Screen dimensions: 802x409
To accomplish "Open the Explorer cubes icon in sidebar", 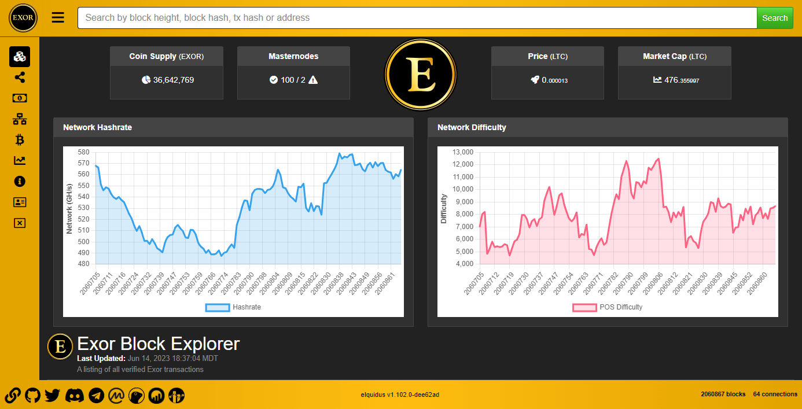I will pyautogui.click(x=20, y=57).
